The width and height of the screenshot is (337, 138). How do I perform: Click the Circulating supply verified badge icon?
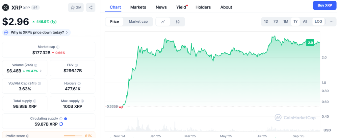point(65,118)
